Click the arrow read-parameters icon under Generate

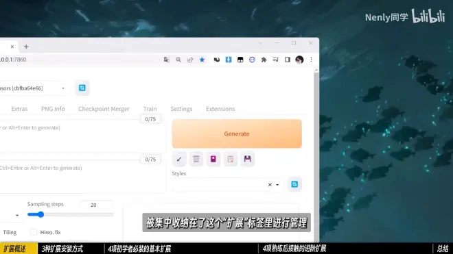[x=179, y=159]
